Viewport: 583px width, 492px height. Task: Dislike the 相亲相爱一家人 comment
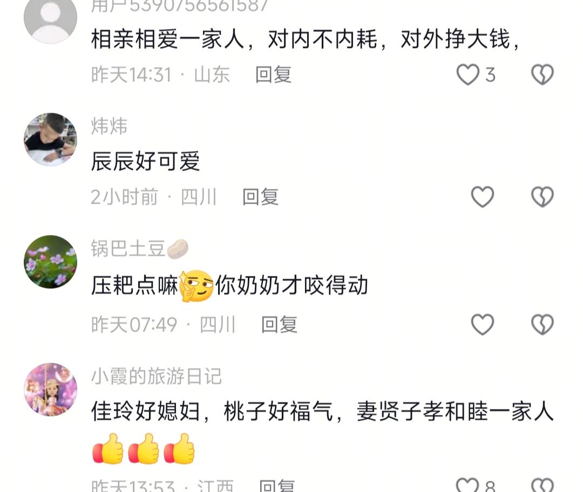(x=543, y=74)
